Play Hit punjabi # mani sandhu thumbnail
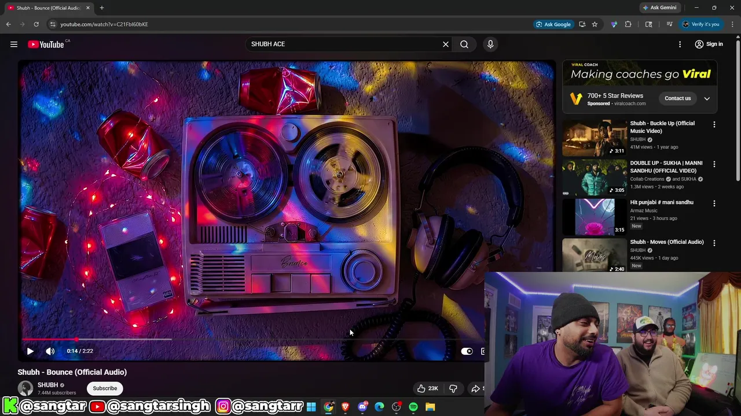Image resolution: width=741 pixels, height=416 pixels. (x=595, y=217)
